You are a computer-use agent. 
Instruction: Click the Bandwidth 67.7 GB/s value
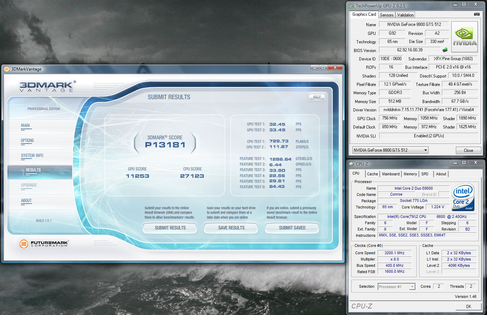[x=460, y=101]
